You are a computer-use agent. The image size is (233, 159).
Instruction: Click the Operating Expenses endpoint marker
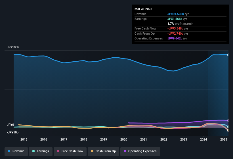(x=228, y=120)
